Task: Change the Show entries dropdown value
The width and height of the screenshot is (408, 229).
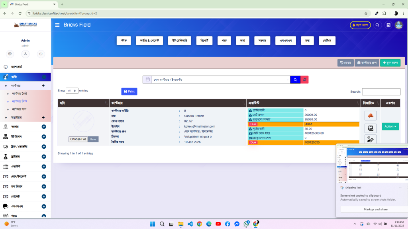Action: [72, 91]
